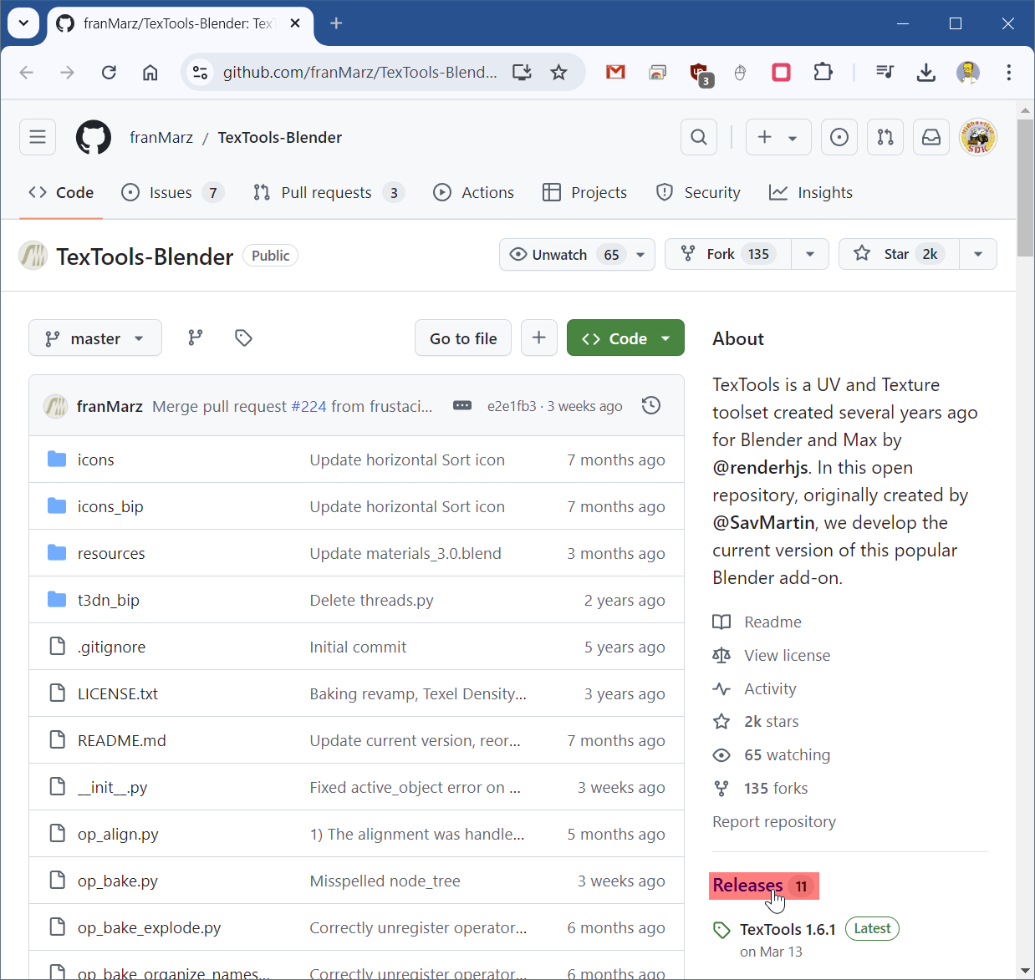Bookmark this page with star icon
Image resolution: width=1035 pixels, height=980 pixels.
[559, 72]
